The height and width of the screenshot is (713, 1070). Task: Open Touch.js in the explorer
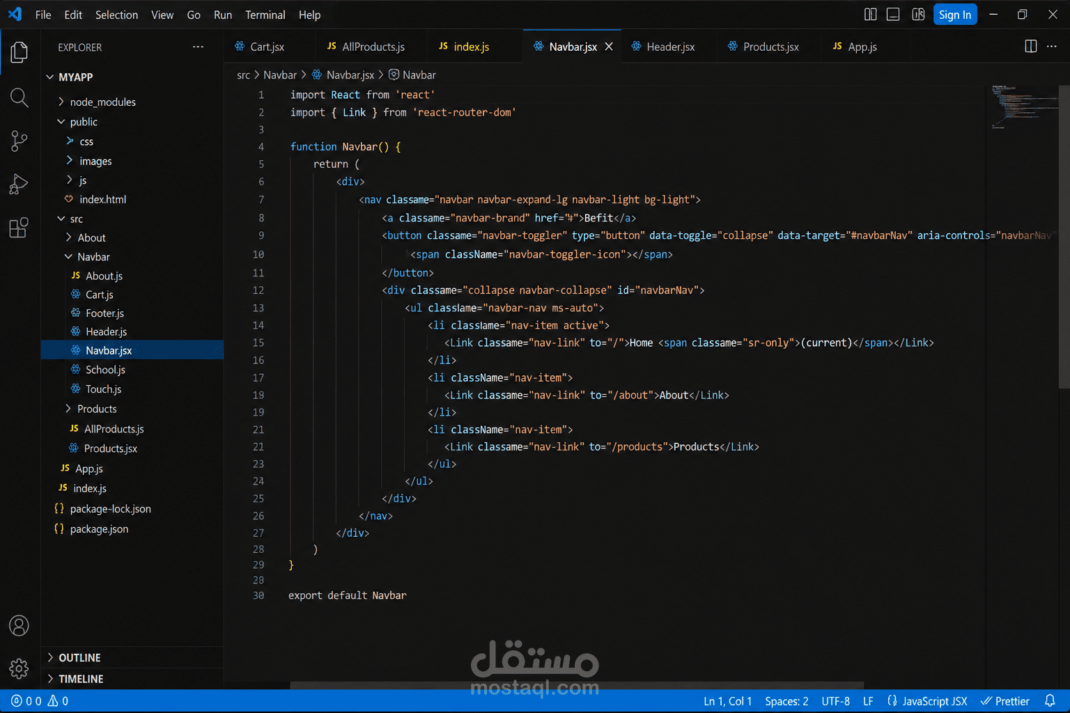pyautogui.click(x=103, y=389)
